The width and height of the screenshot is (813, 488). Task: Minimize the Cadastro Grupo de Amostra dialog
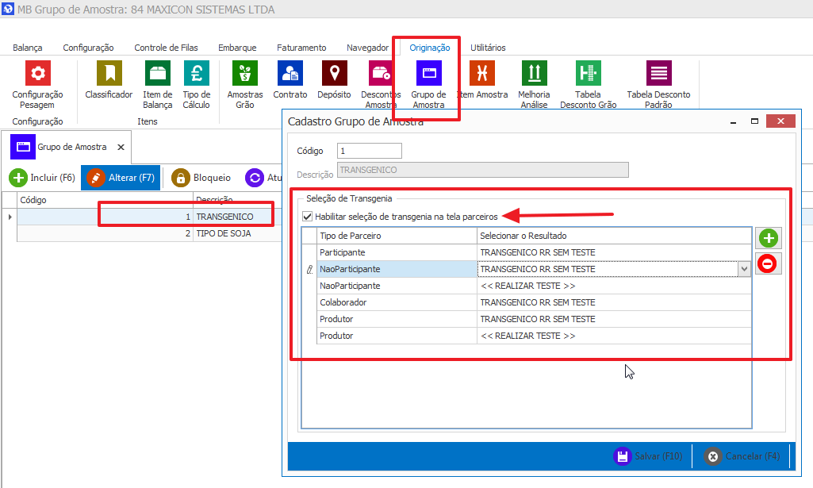click(733, 122)
